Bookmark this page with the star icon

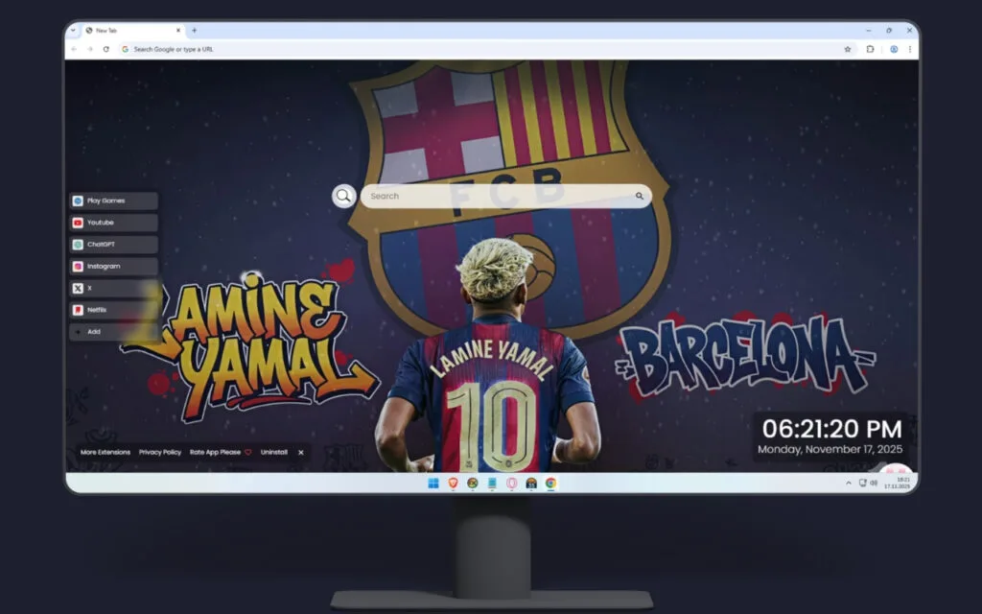tap(848, 49)
